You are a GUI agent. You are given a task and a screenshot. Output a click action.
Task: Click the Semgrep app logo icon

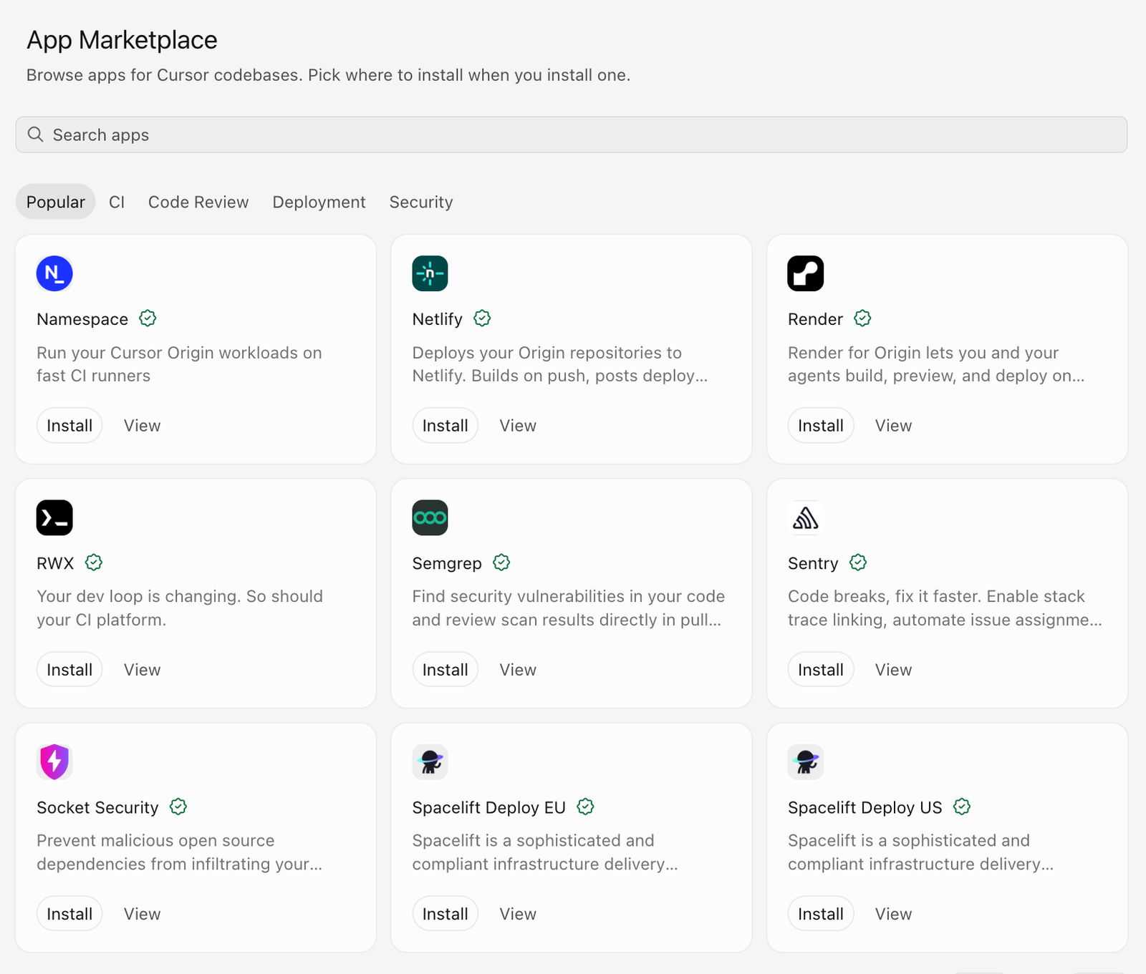pyautogui.click(x=430, y=517)
